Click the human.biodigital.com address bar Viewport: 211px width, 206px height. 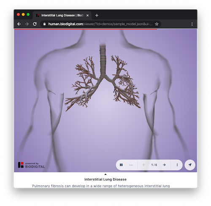100,24
